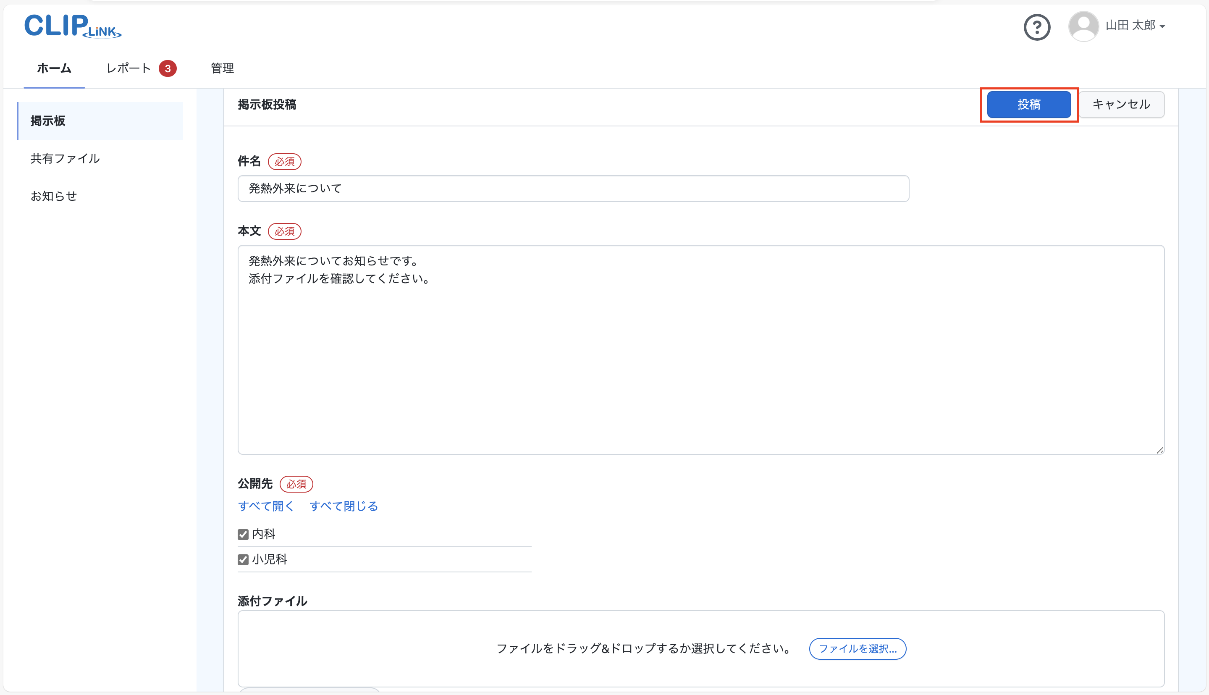Click into the 件名 input field
The height and width of the screenshot is (695, 1209).
click(x=573, y=189)
